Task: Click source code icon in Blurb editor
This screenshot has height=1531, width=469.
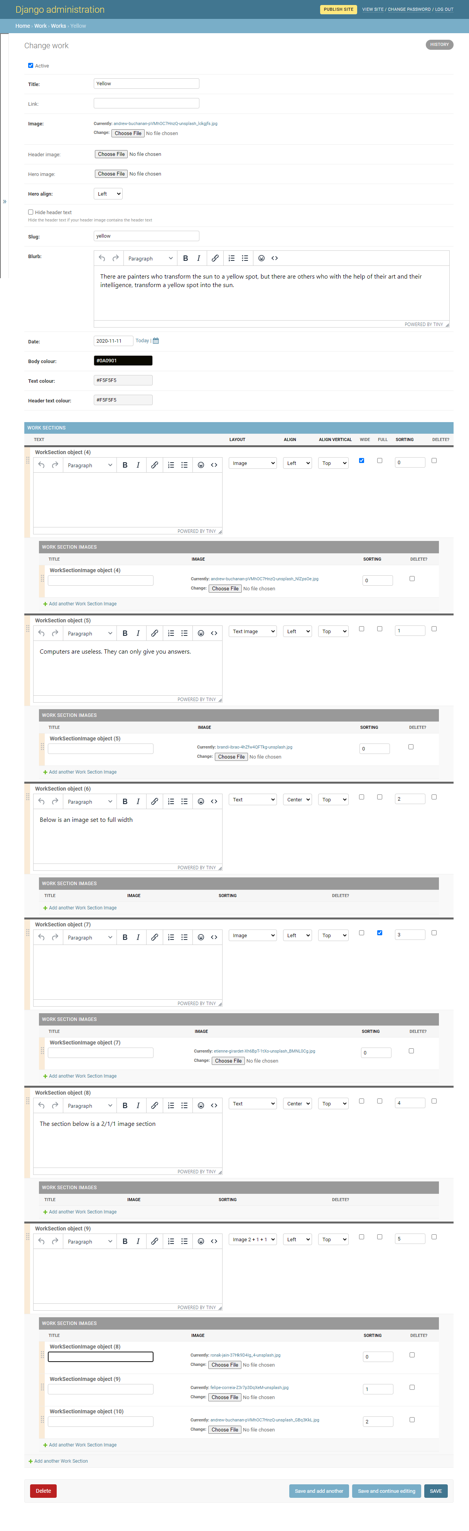Action: coord(275,258)
